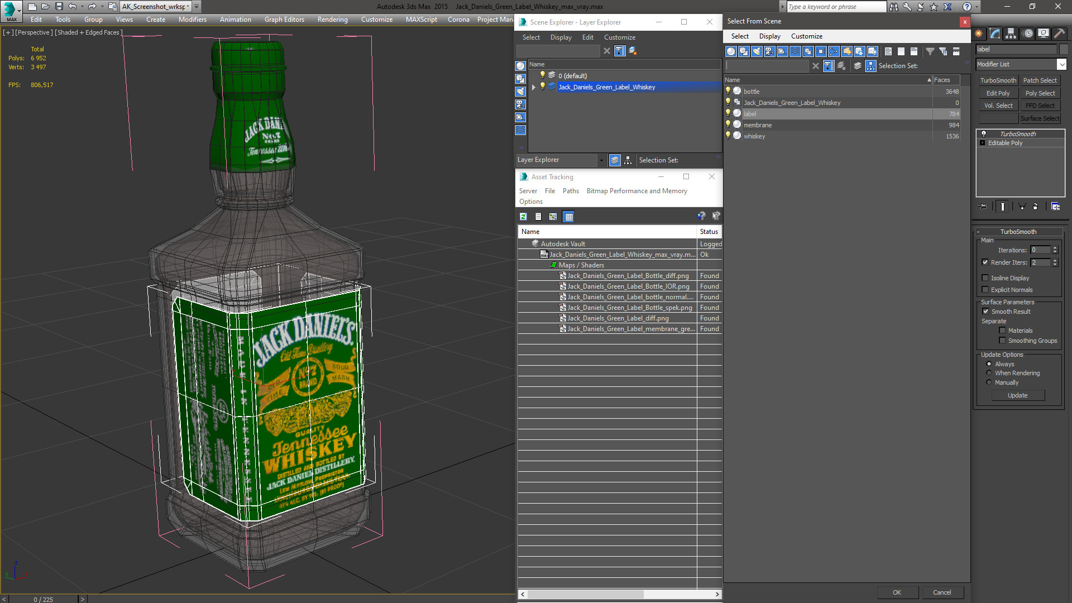Open Display tab in command panel

click(1043, 33)
